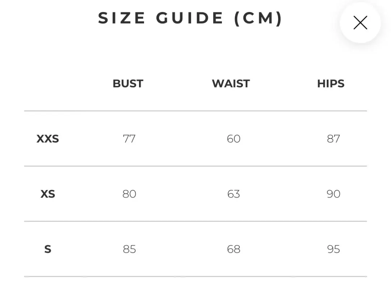The width and height of the screenshot is (391, 281).
Task: Click the XXS bust value 77
Action: click(129, 139)
